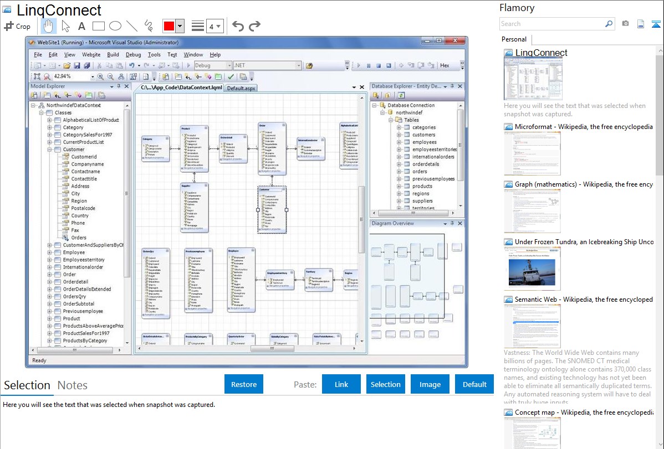The image size is (664, 449).
Task: Collapse the Customer class node
Action: [x=49, y=149]
